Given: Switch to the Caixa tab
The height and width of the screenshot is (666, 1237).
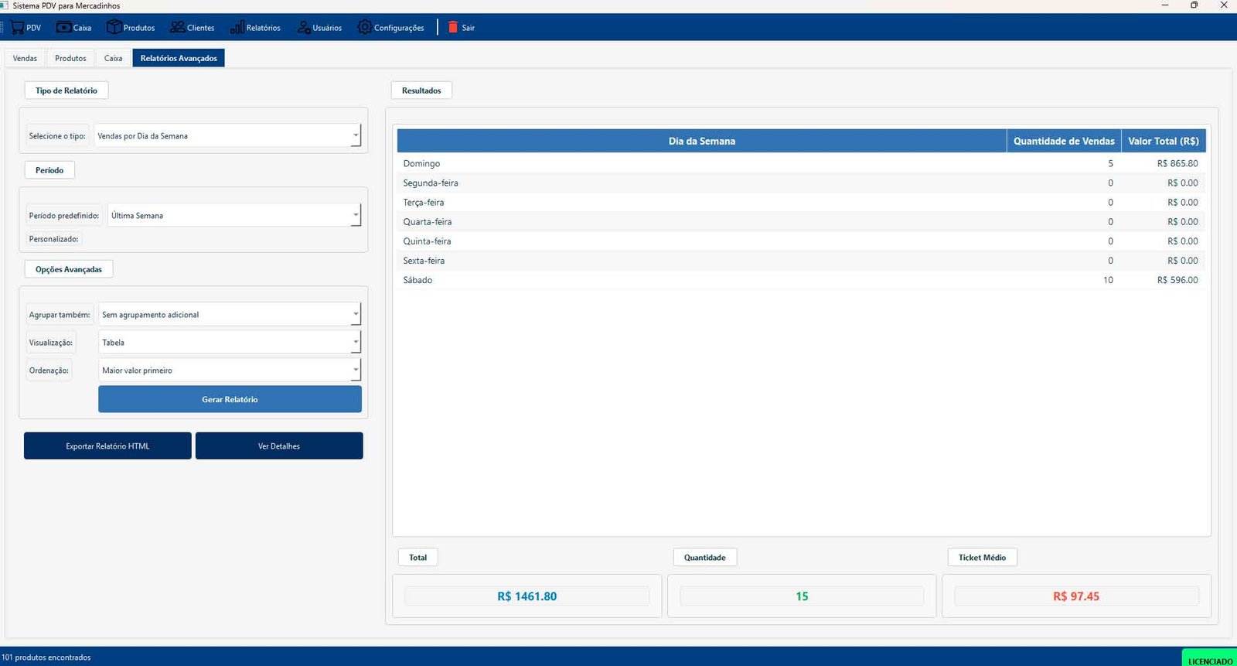Looking at the screenshot, I should coord(113,58).
